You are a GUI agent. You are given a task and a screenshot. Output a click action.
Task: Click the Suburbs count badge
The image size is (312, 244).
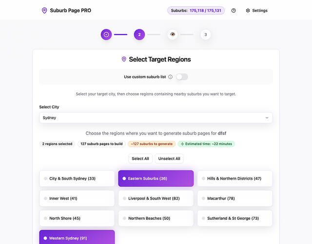(x=196, y=10)
